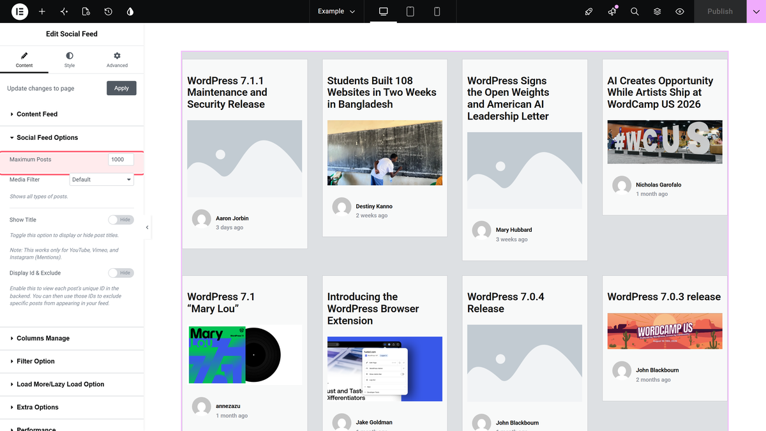Open Students Built 108 Websites post title
The width and height of the screenshot is (766, 431).
[382, 93]
